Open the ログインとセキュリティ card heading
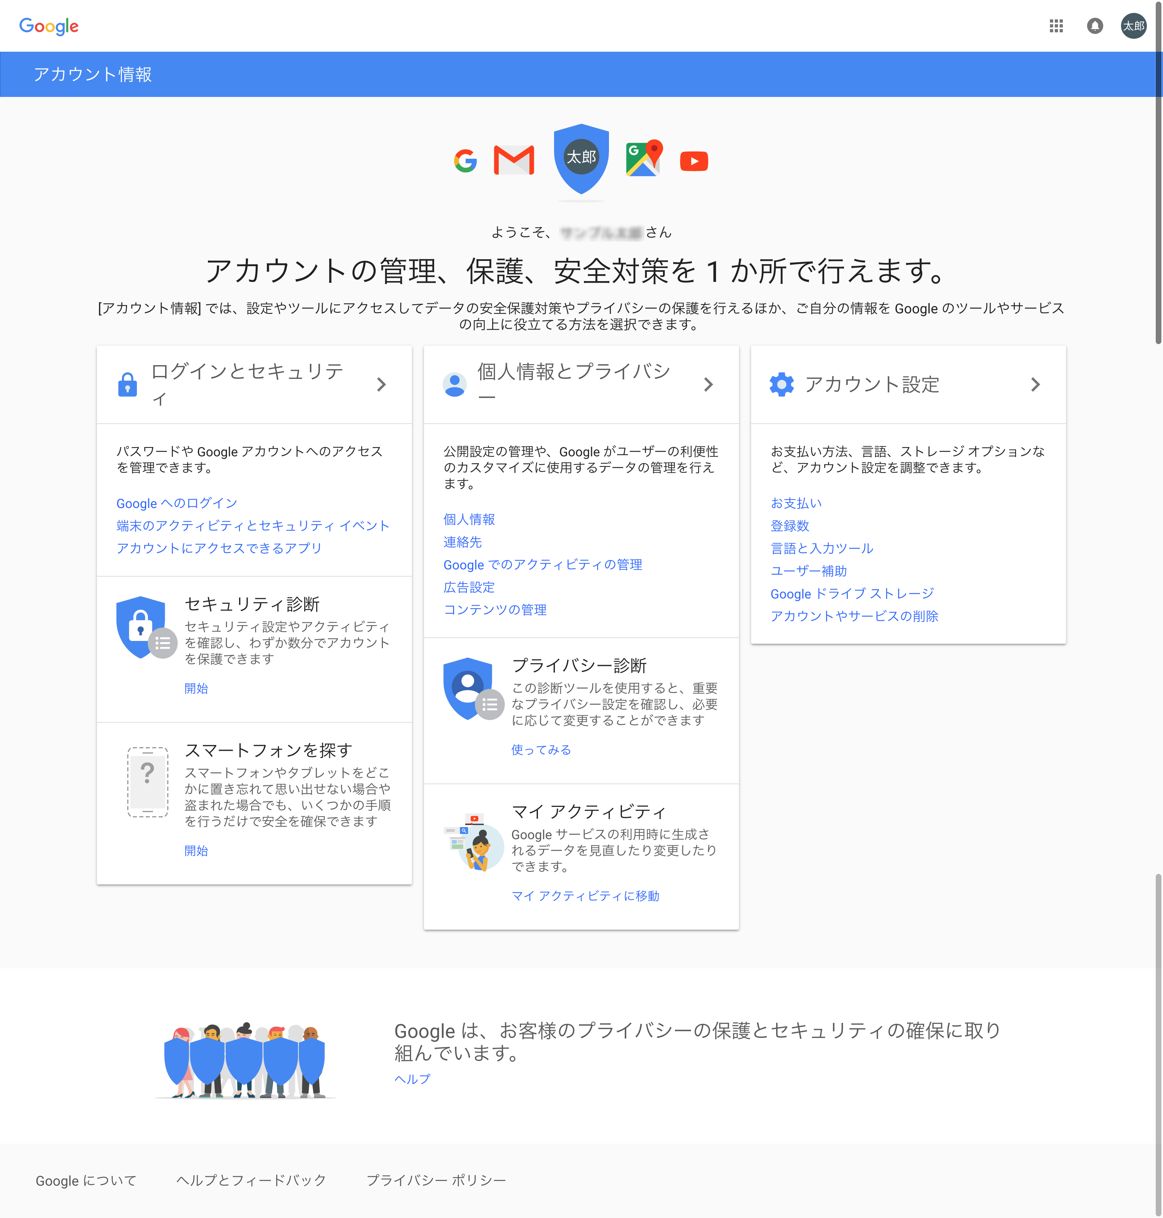This screenshot has height=1218, width=1163. 247,384
